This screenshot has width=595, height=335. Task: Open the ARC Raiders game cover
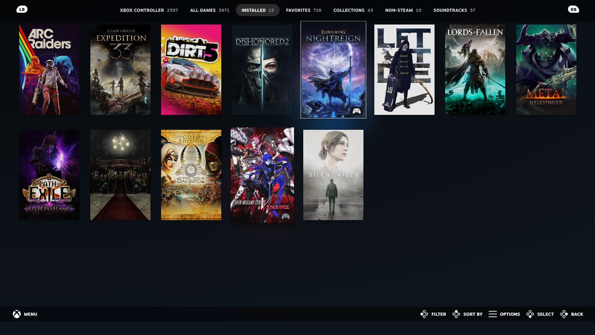coord(49,70)
